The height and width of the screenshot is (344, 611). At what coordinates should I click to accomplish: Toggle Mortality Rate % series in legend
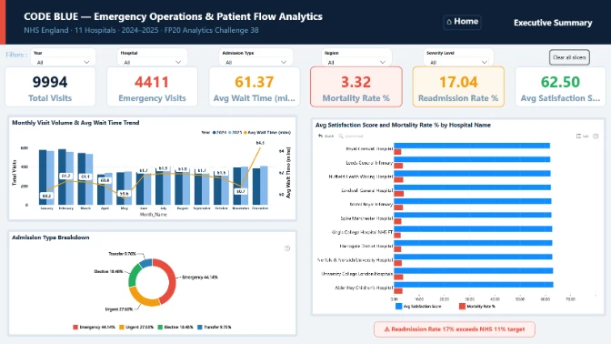click(477, 307)
